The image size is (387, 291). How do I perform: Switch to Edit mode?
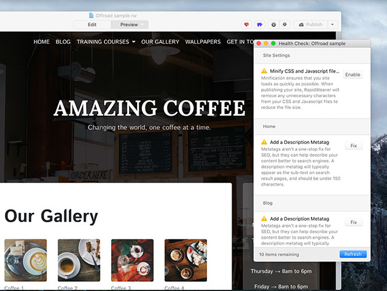pyautogui.click(x=92, y=25)
